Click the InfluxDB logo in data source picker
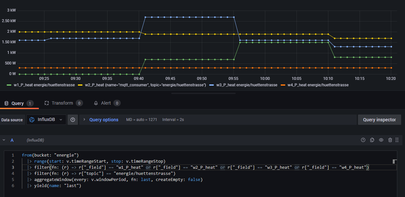This screenshot has height=197, width=405. [x=32, y=120]
